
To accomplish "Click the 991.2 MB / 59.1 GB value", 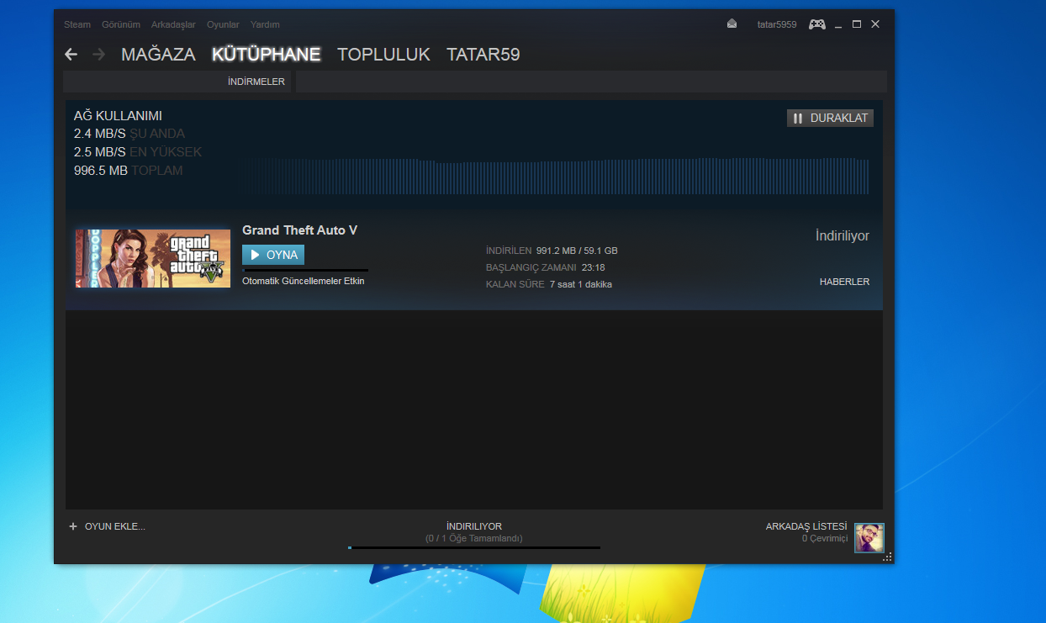I will [577, 251].
